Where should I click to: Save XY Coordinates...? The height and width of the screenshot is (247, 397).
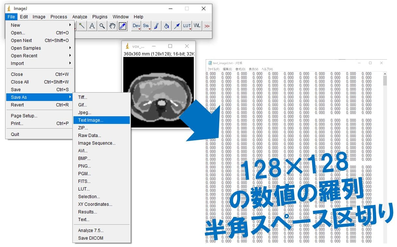pyautogui.click(x=102, y=204)
